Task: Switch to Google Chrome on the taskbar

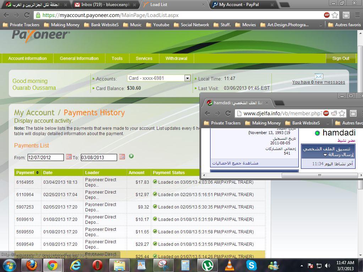Action: [x=53, y=265]
